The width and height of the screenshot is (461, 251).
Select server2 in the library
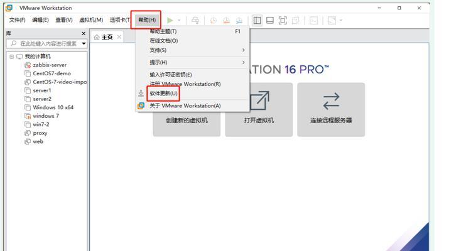pyautogui.click(x=42, y=99)
